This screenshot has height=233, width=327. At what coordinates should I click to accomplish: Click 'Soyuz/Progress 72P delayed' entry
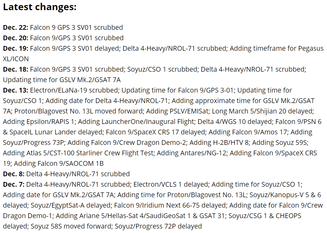(158, 226)
